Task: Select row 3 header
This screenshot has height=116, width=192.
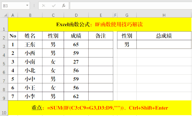Action: 4,44
